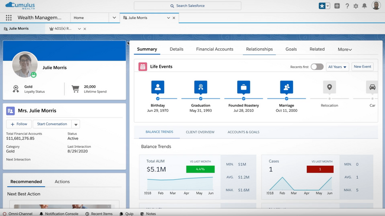Switch to the Accounts & Goals tab

coord(243,132)
